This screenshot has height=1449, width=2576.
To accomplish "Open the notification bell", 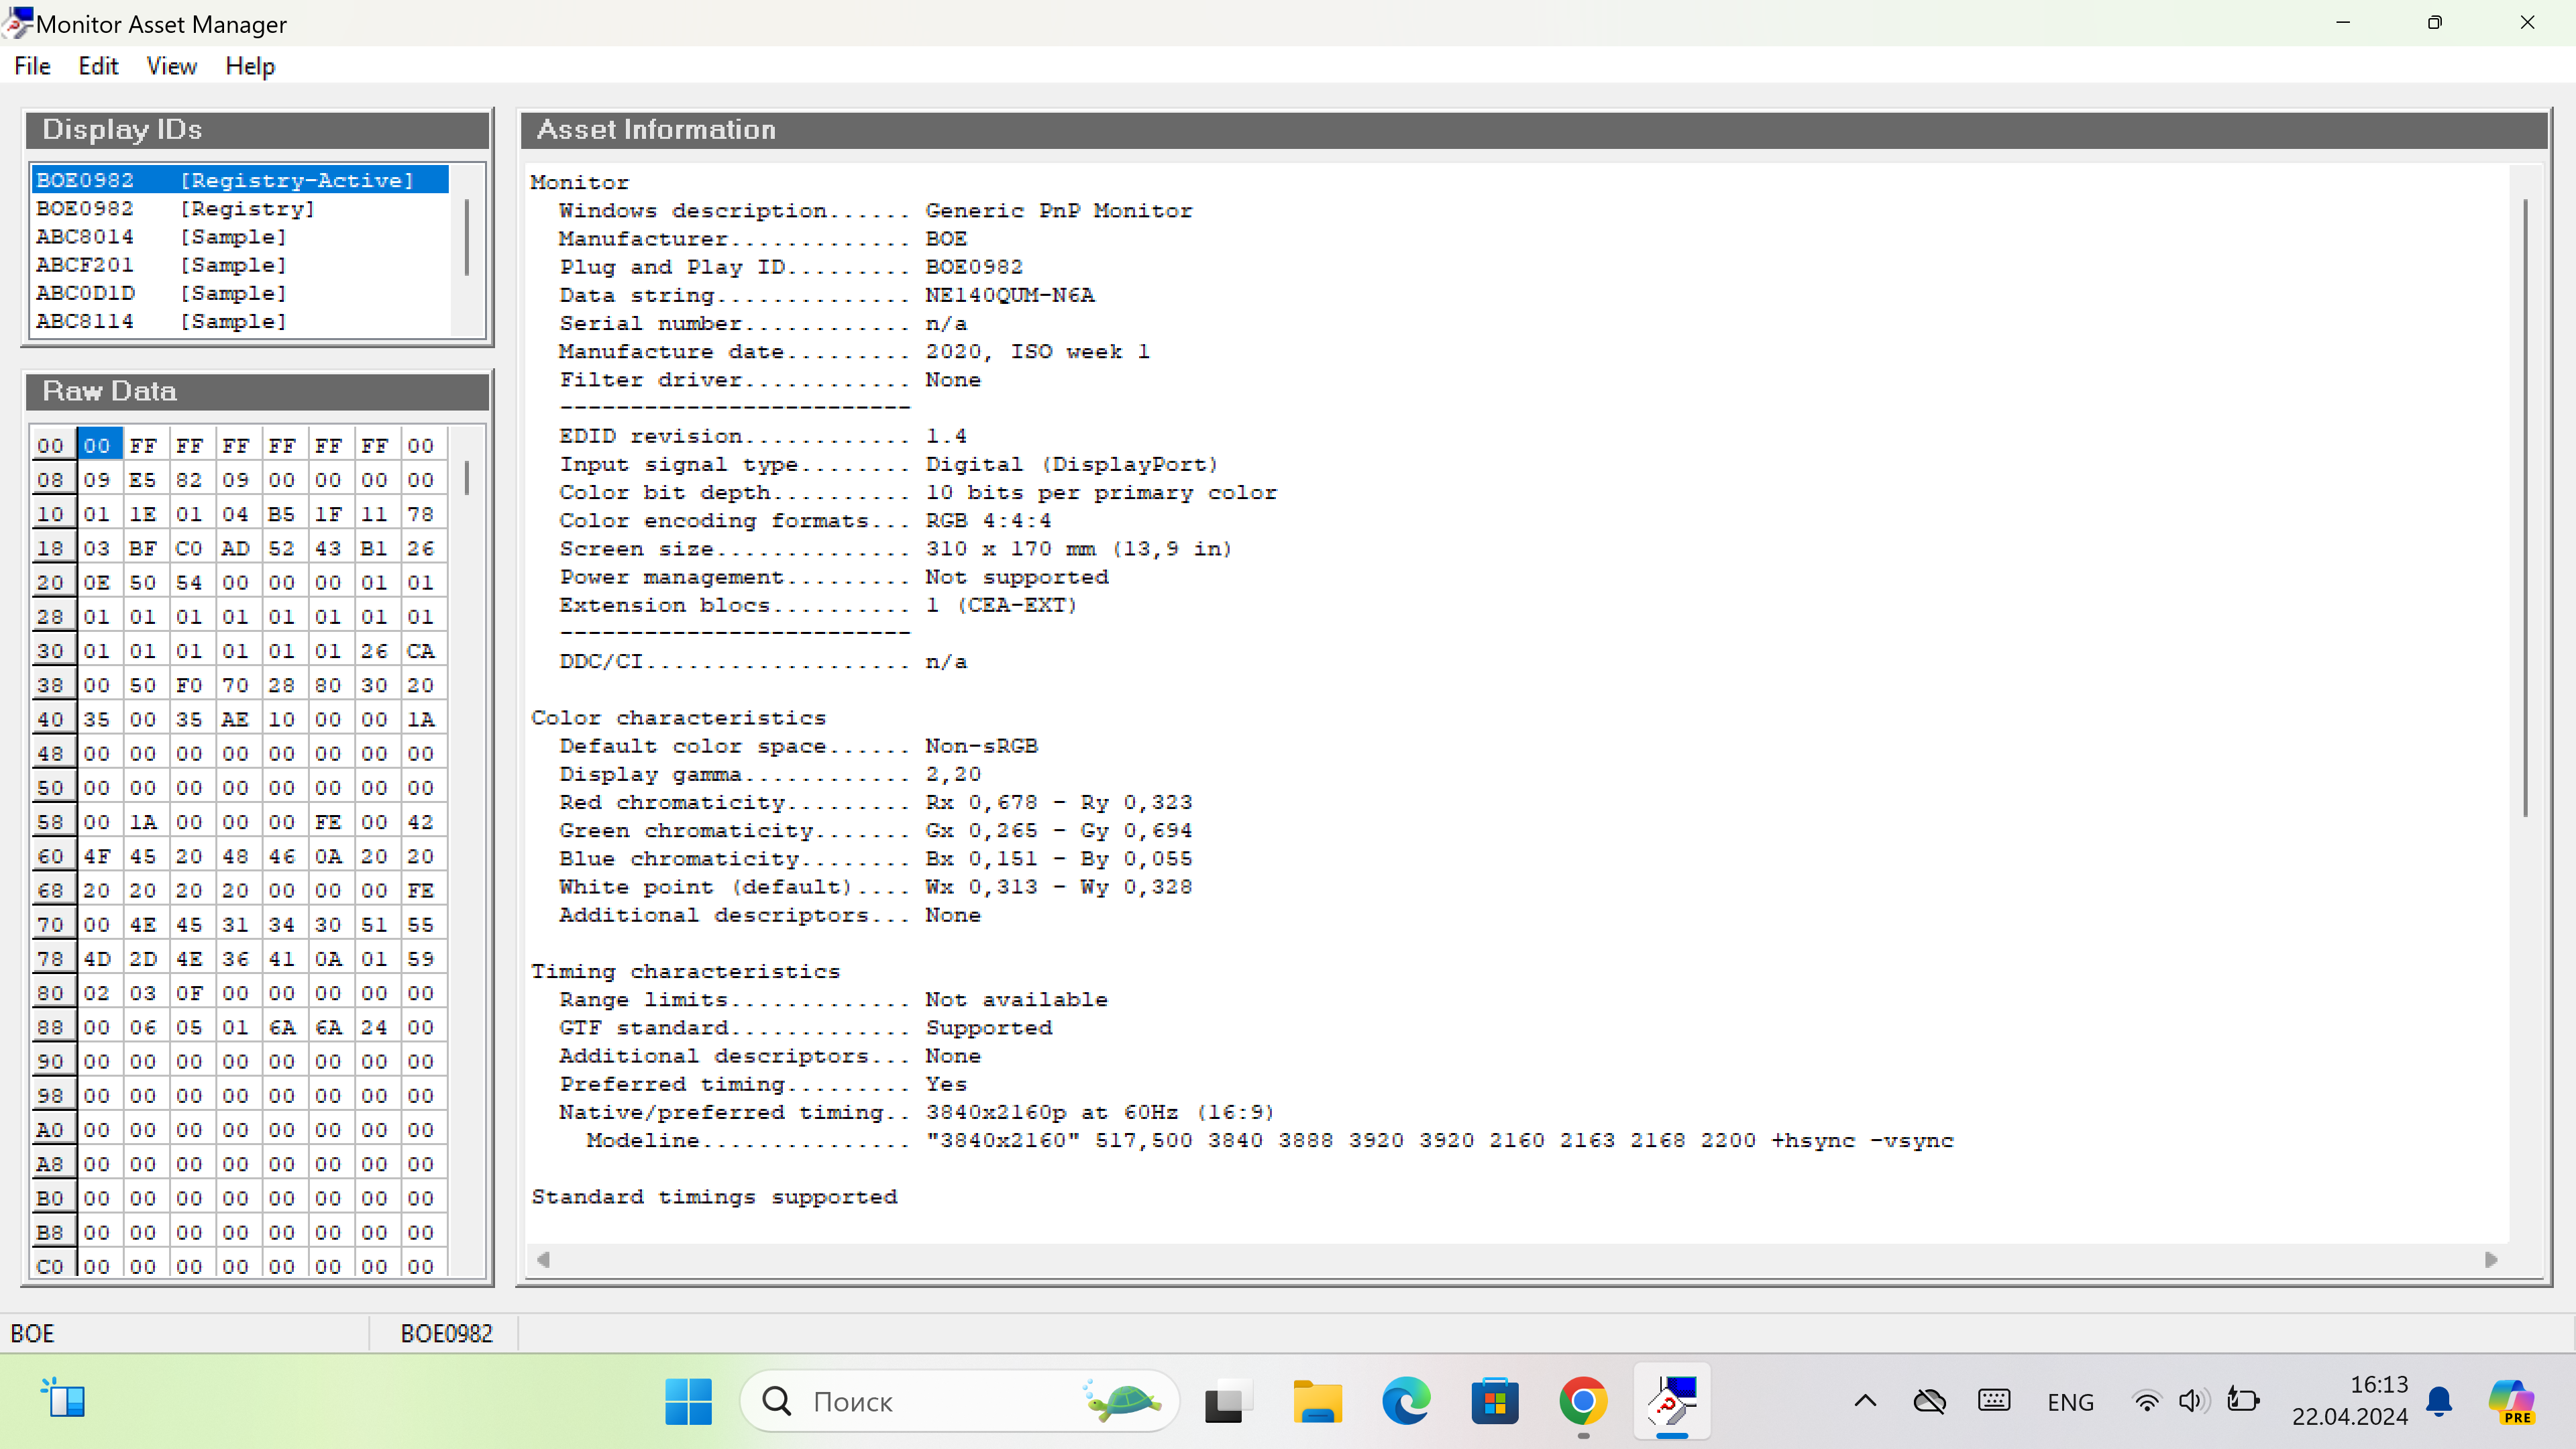I will [x=2439, y=1400].
